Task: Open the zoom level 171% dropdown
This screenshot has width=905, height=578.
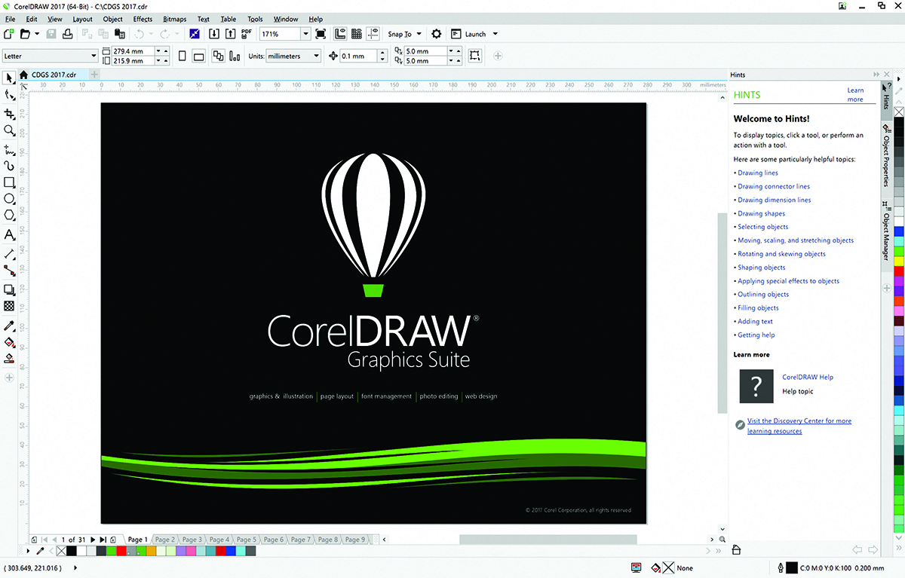Action: [x=305, y=34]
